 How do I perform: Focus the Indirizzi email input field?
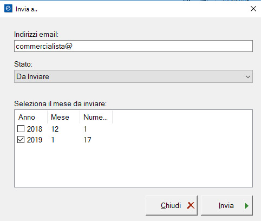pyautogui.click(x=133, y=46)
